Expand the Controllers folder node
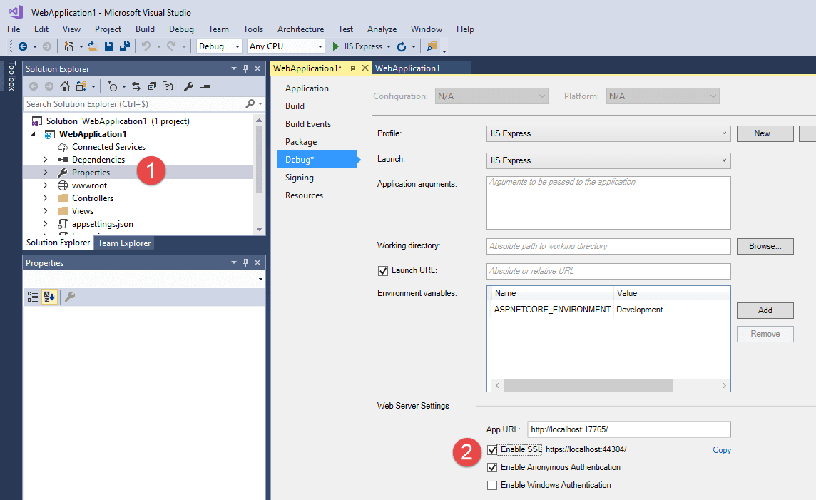This screenshot has height=500, width=816. (45, 198)
